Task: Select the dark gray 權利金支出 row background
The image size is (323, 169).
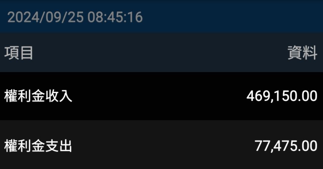Action: pos(161,145)
